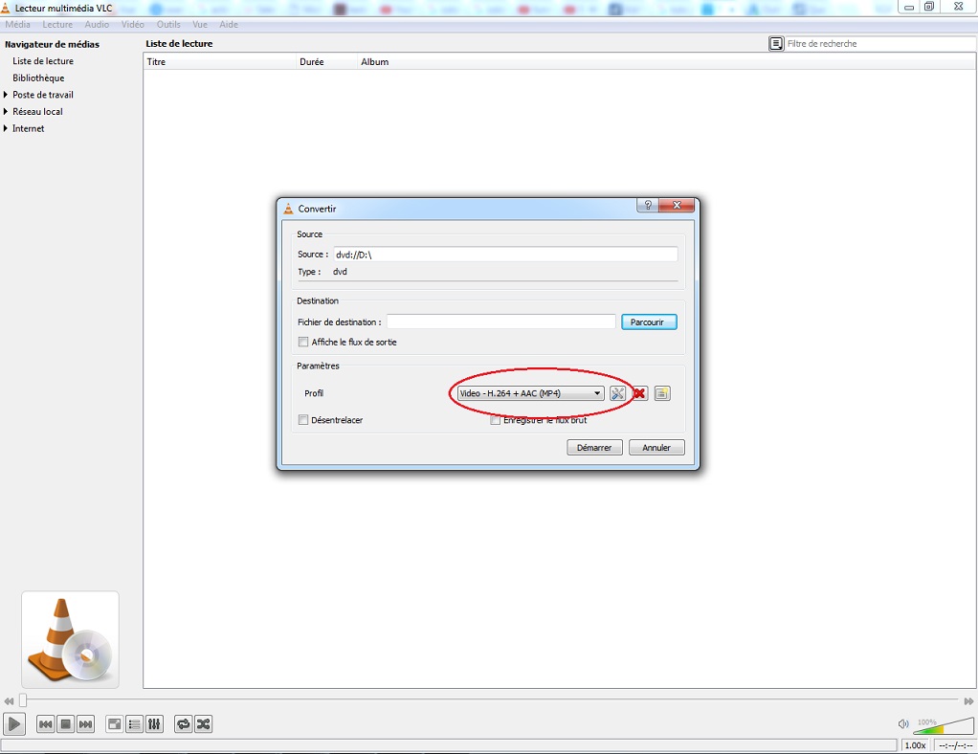Create a new profile icon
Image resolution: width=978 pixels, height=754 pixels.
(x=662, y=393)
